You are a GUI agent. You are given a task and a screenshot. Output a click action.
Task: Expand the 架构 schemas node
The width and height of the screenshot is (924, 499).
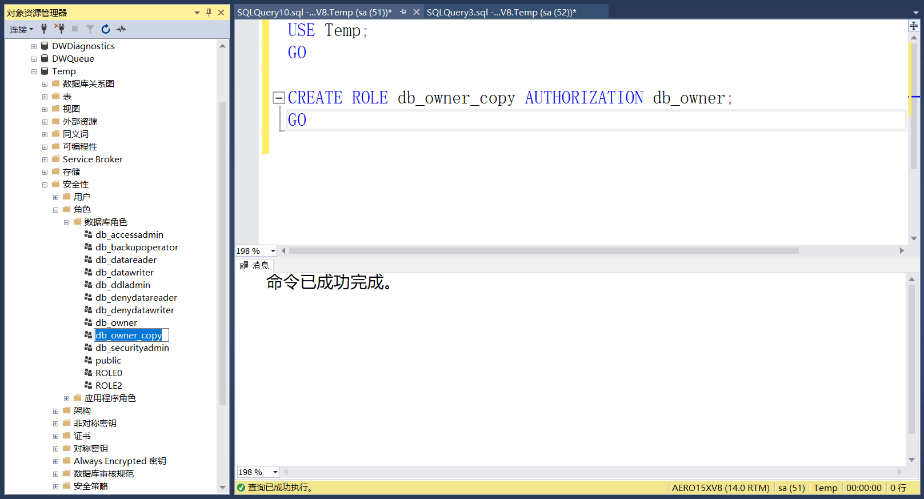pyautogui.click(x=55, y=411)
